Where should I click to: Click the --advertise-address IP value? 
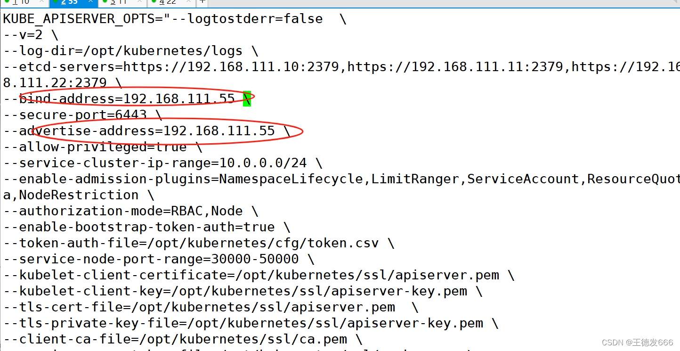click(219, 131)
